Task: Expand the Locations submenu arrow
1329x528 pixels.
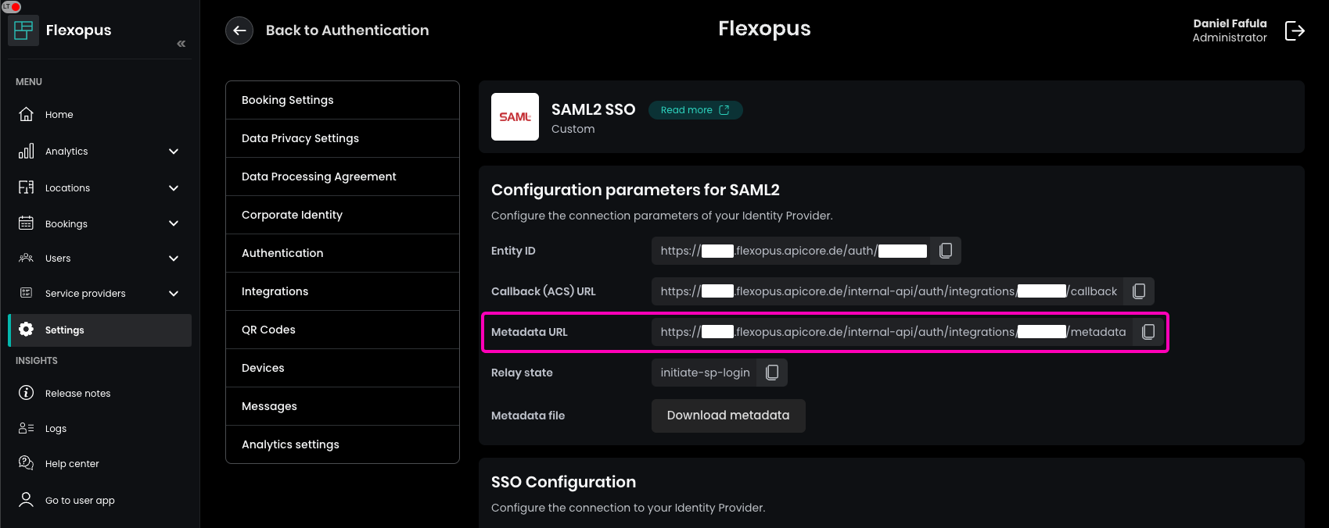Action: (x=174, y=188)
